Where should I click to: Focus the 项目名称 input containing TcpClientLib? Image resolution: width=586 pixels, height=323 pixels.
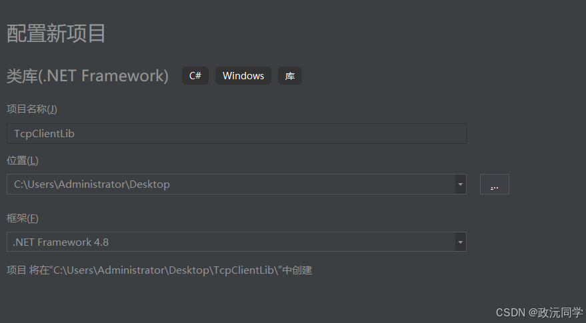[237, 133]
